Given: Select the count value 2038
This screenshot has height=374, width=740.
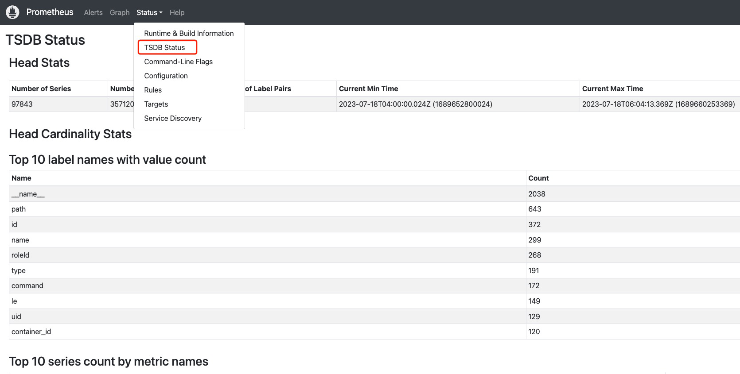Looking at the screenshot, I should (x=537, y=194).
